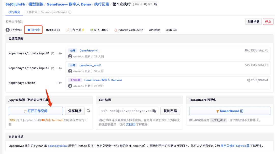Screen dimensions: 275x154
Task: Open 展示关键的 Metrics documentation link
Action: pyautogui.click(x=233, y=146)
